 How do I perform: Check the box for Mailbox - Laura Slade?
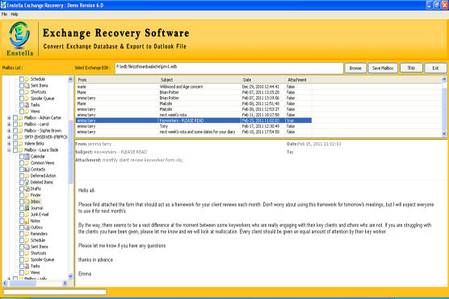click(x=15, y=150)
